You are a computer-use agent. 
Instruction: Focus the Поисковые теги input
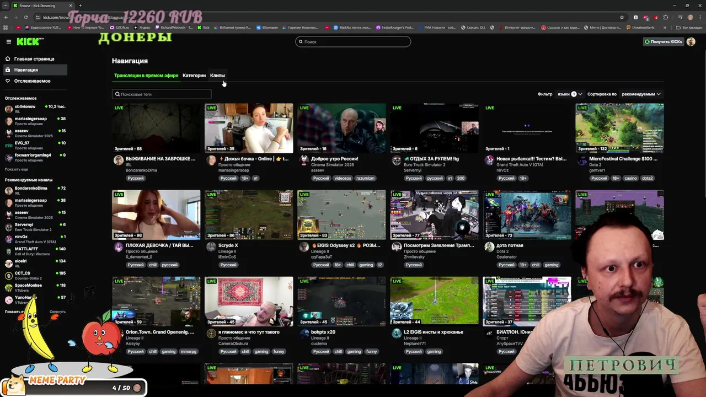click(162, 94)
